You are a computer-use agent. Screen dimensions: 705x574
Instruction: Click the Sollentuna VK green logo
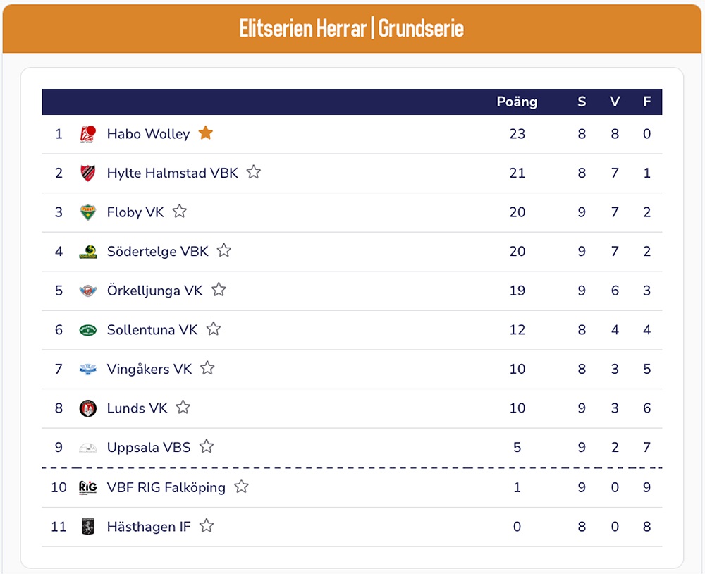click(87, 330)
